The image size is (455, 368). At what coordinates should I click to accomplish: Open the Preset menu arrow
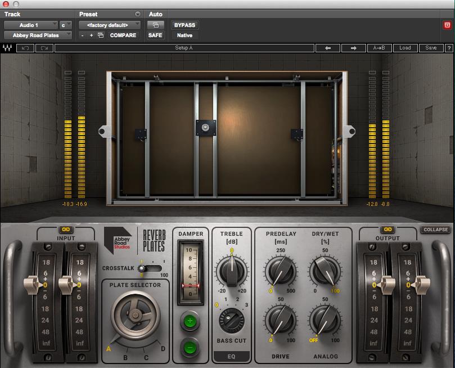pyautogui.click(x=138, y=14)
